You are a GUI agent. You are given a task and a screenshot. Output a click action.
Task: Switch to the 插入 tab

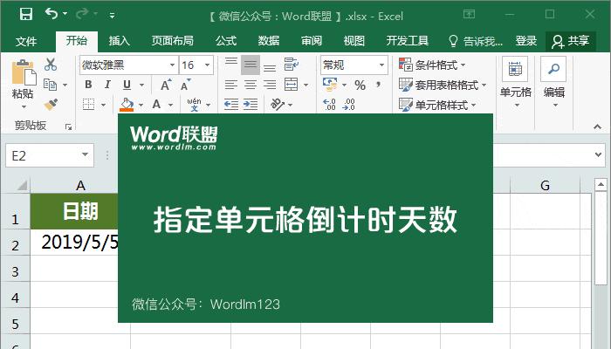coord(119,40)
